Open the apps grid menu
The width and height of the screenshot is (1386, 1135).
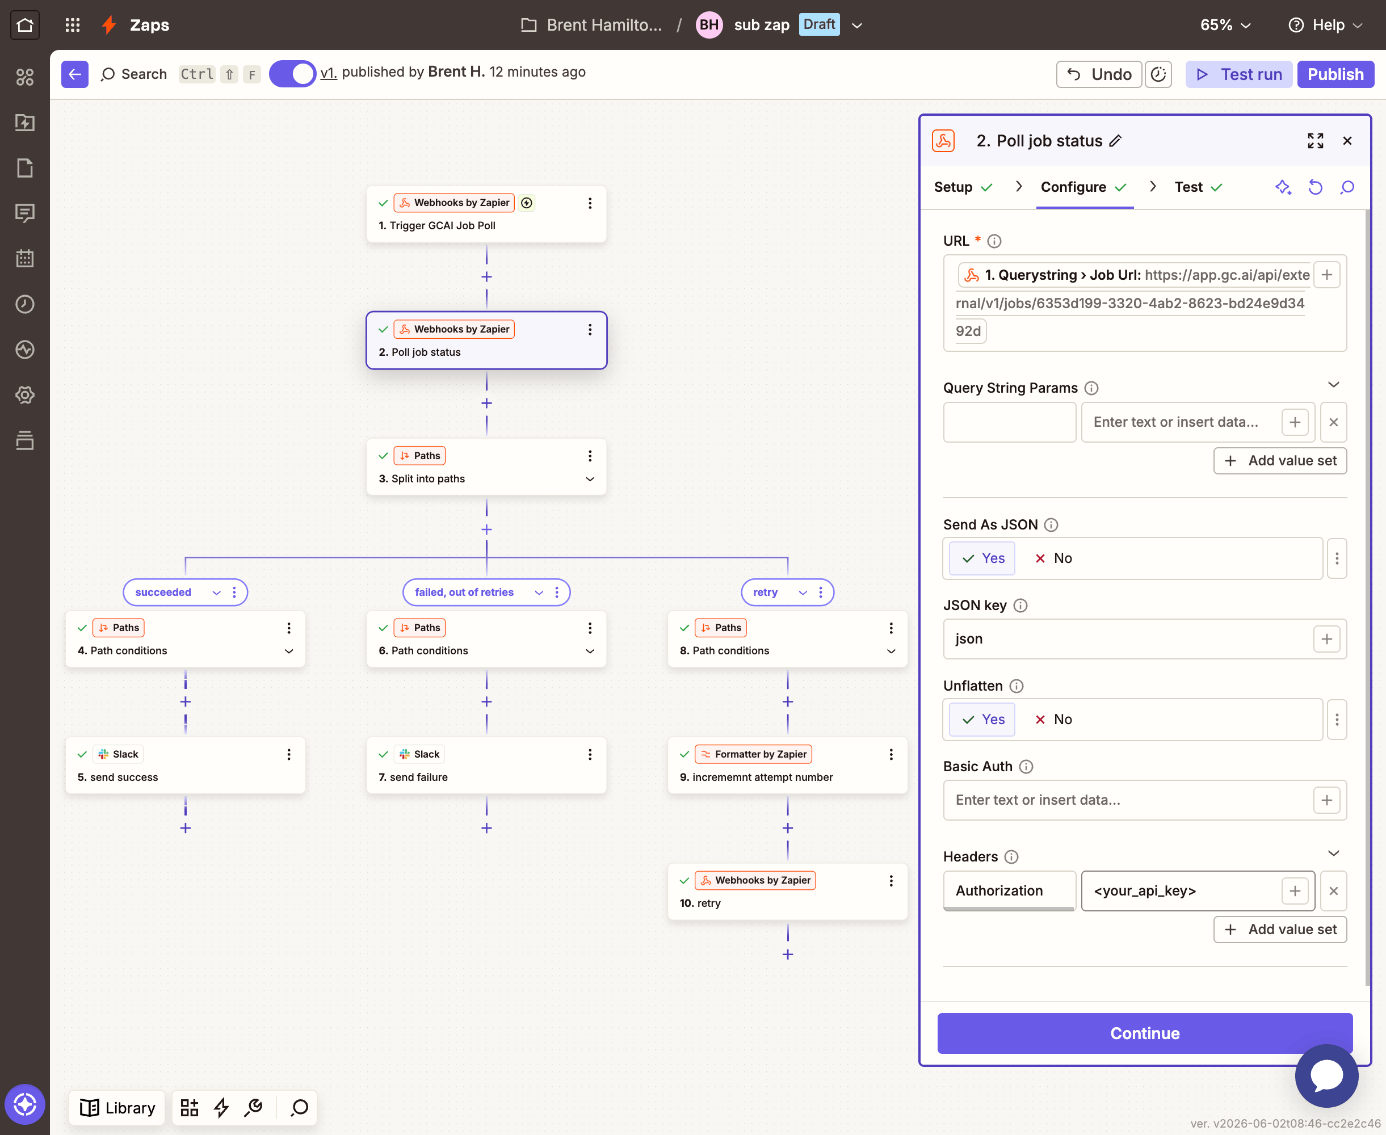[x=73, y=25]
